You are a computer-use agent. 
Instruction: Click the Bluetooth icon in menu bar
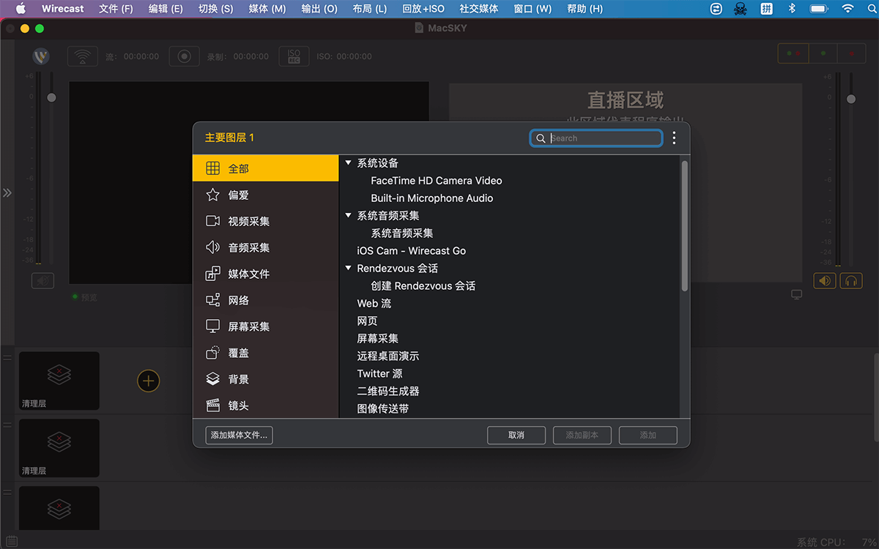(x=792, y=9)
